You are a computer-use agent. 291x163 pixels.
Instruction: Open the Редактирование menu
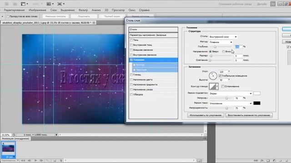14,10
